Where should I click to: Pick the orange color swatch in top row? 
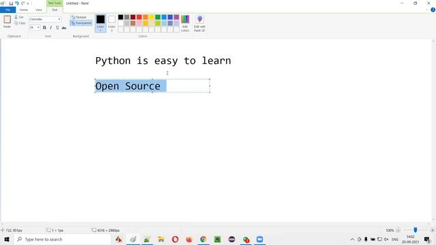point(145,17)
